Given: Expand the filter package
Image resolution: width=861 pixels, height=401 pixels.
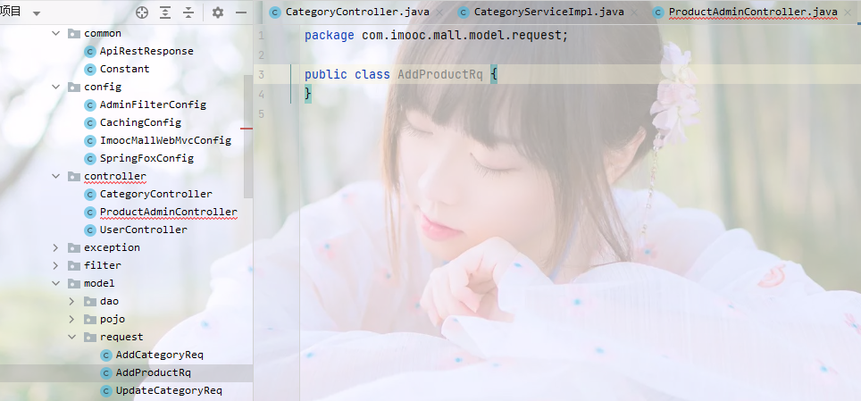Looking at the screenshot, I should [x=55, y=265].
